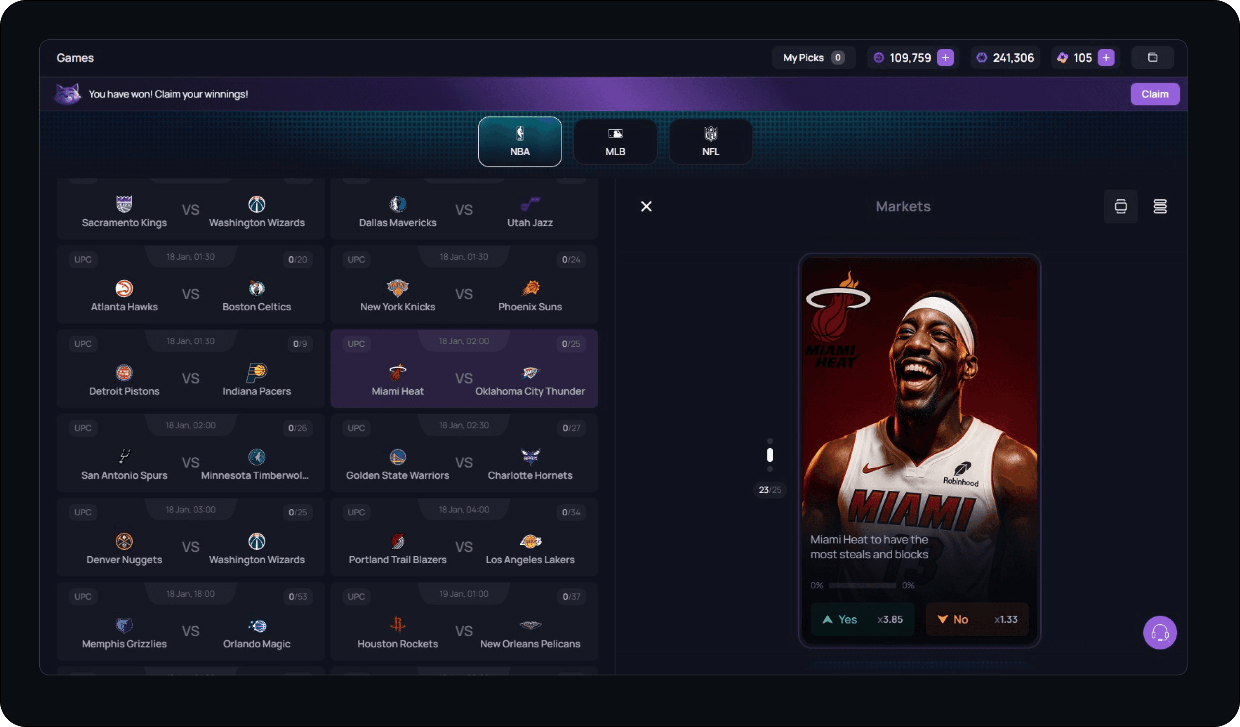Open the support headset chat icon

(1159, 632)
